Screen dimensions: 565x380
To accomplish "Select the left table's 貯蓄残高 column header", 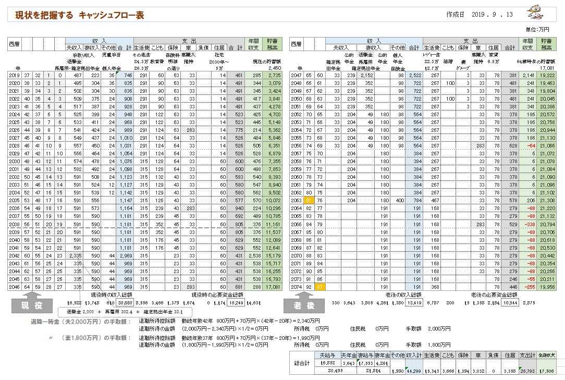I will (272, 44).
